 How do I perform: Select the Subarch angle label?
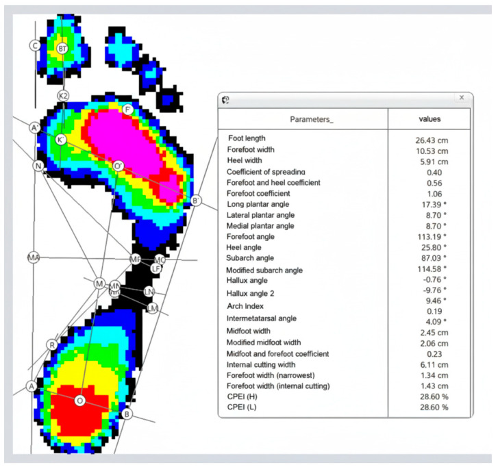point(250,257)
